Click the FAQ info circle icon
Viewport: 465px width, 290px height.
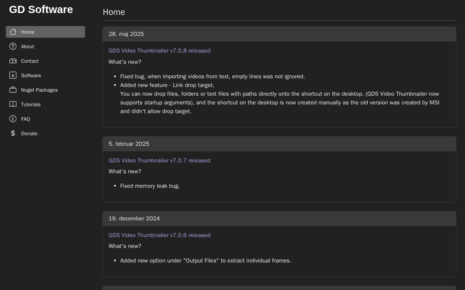pos(13,119)
